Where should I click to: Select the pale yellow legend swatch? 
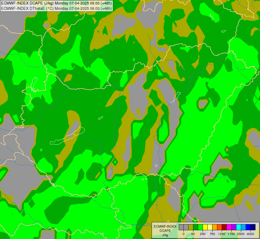210,227
